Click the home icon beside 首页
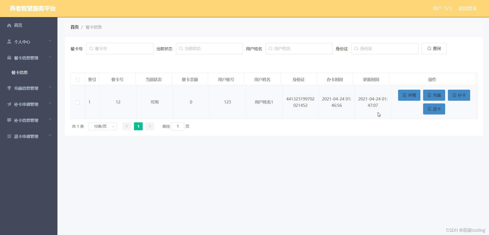The height and width of the screenshot is (235, 489). coord(9,25)
